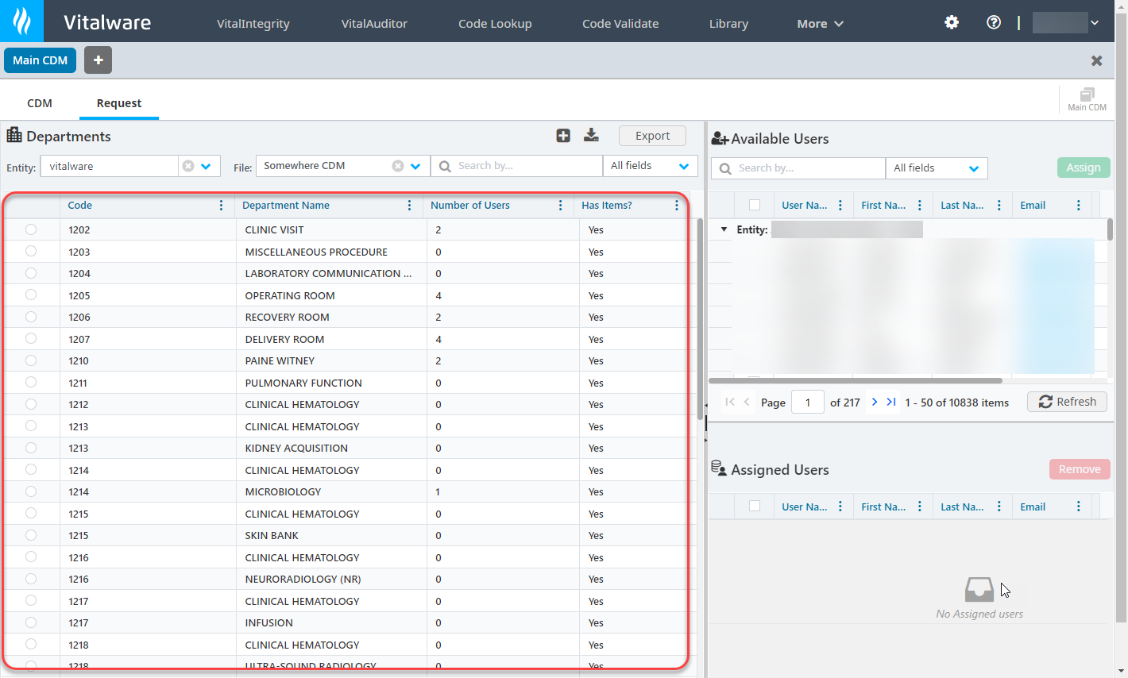Select radio button for code 1202
The height and width of the screenshot is (678, 1128).
click(31, 229)
